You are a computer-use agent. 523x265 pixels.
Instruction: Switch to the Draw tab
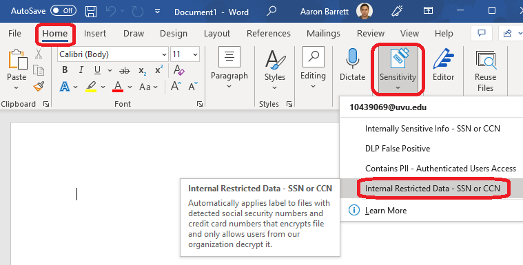click(134, 33)
